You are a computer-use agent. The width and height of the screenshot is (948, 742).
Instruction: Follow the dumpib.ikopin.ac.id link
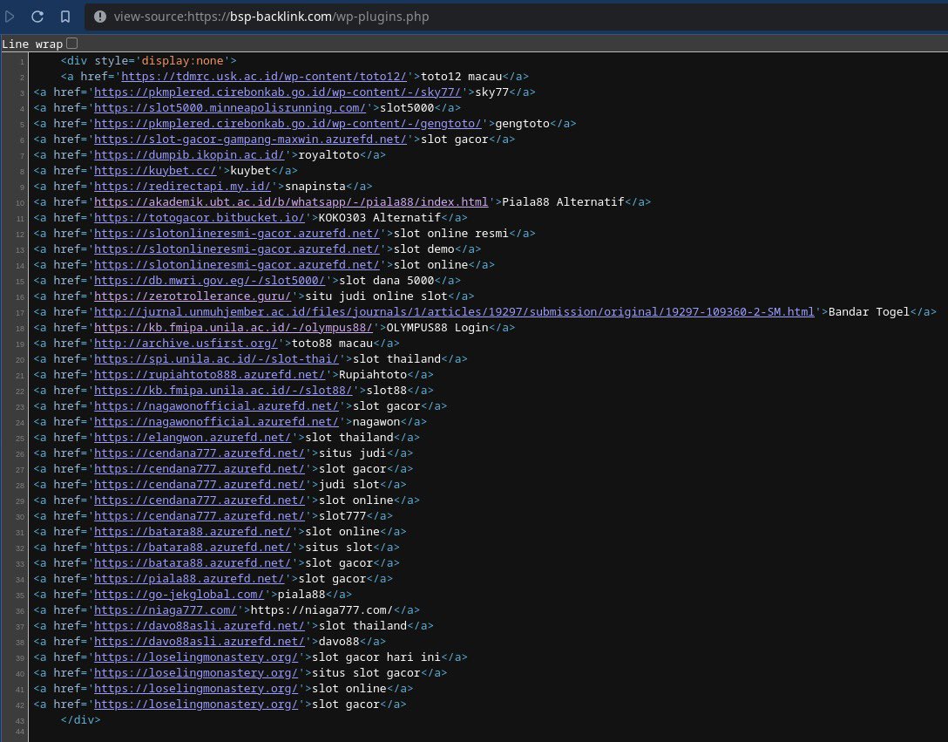189,155
